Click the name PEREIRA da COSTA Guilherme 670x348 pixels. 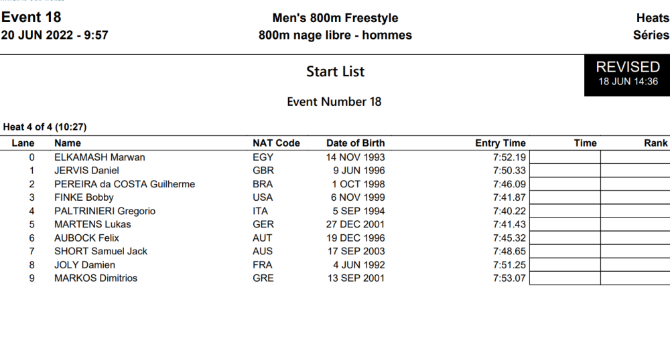pos(125,184)
